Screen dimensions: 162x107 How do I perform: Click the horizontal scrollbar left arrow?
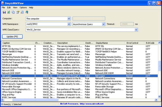[x=3, y=100]
